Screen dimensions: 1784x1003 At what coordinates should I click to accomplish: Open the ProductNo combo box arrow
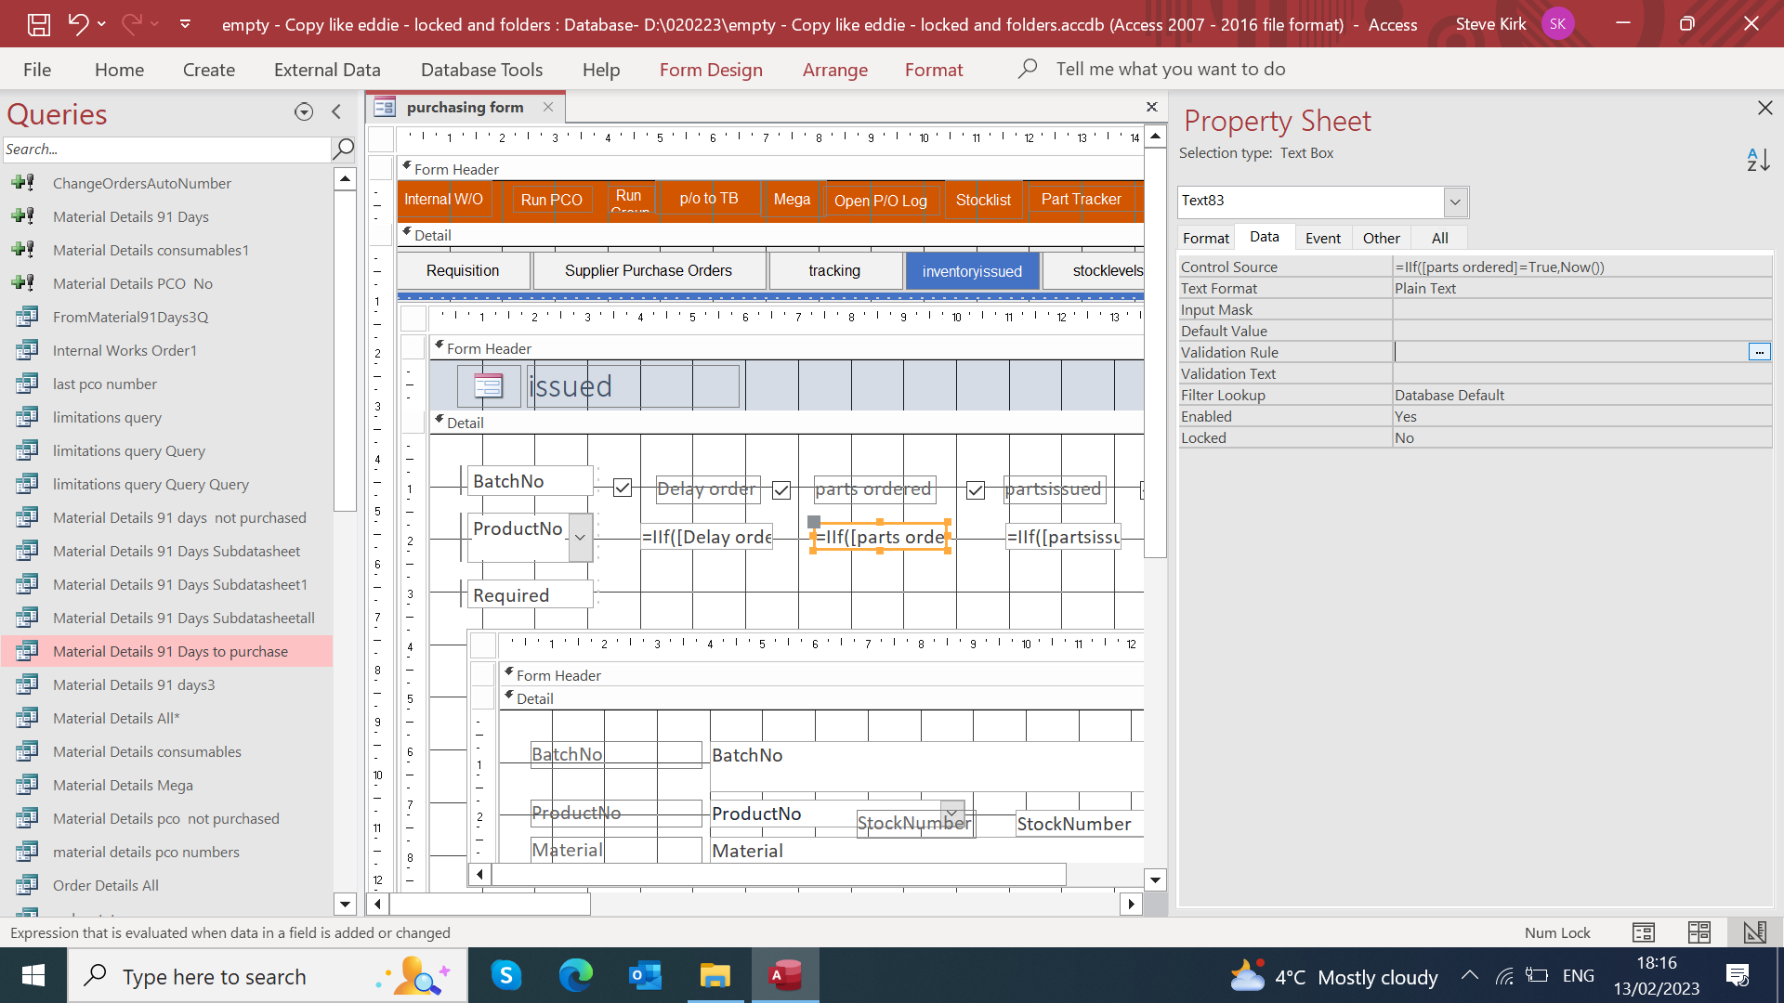581,538
